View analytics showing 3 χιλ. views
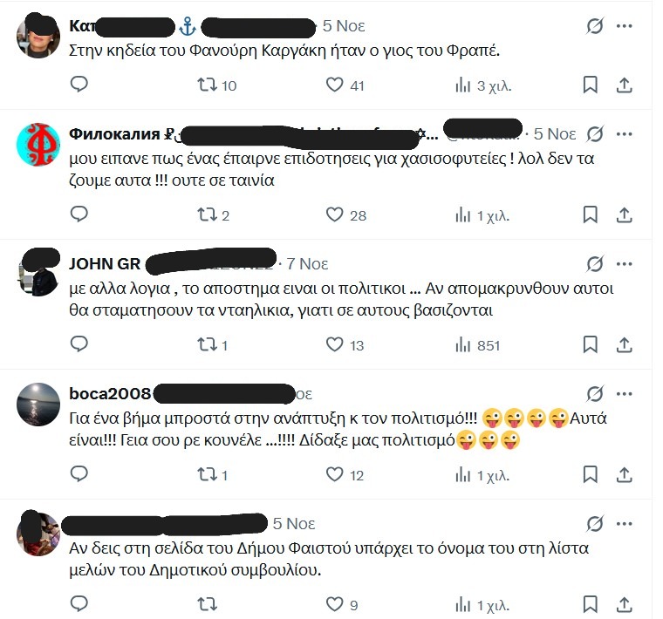 tap(483, 85)
